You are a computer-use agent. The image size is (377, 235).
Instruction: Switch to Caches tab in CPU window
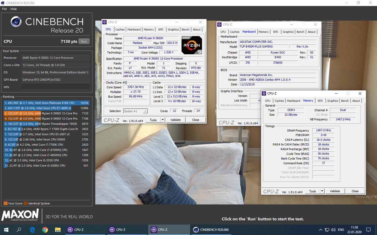[x=120, y=29]
